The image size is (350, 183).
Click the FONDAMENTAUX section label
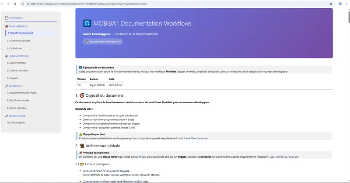click(x=18, y=26)
